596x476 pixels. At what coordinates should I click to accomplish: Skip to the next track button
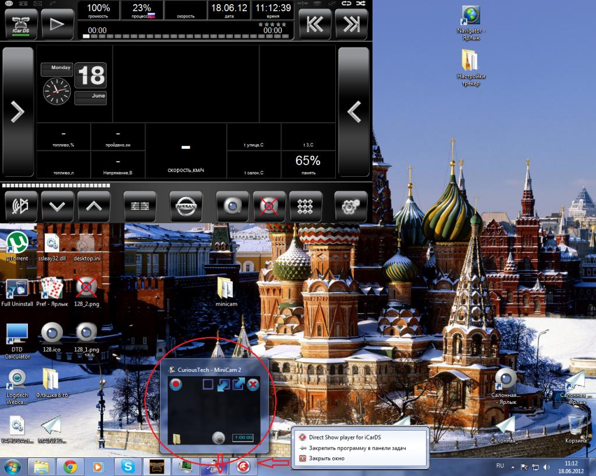click(x=352, y=24)
